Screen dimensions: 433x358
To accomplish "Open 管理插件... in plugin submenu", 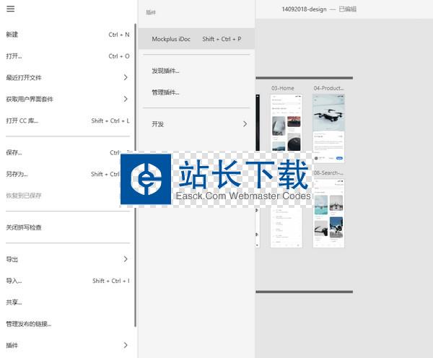I will click(x=165, y=92).
